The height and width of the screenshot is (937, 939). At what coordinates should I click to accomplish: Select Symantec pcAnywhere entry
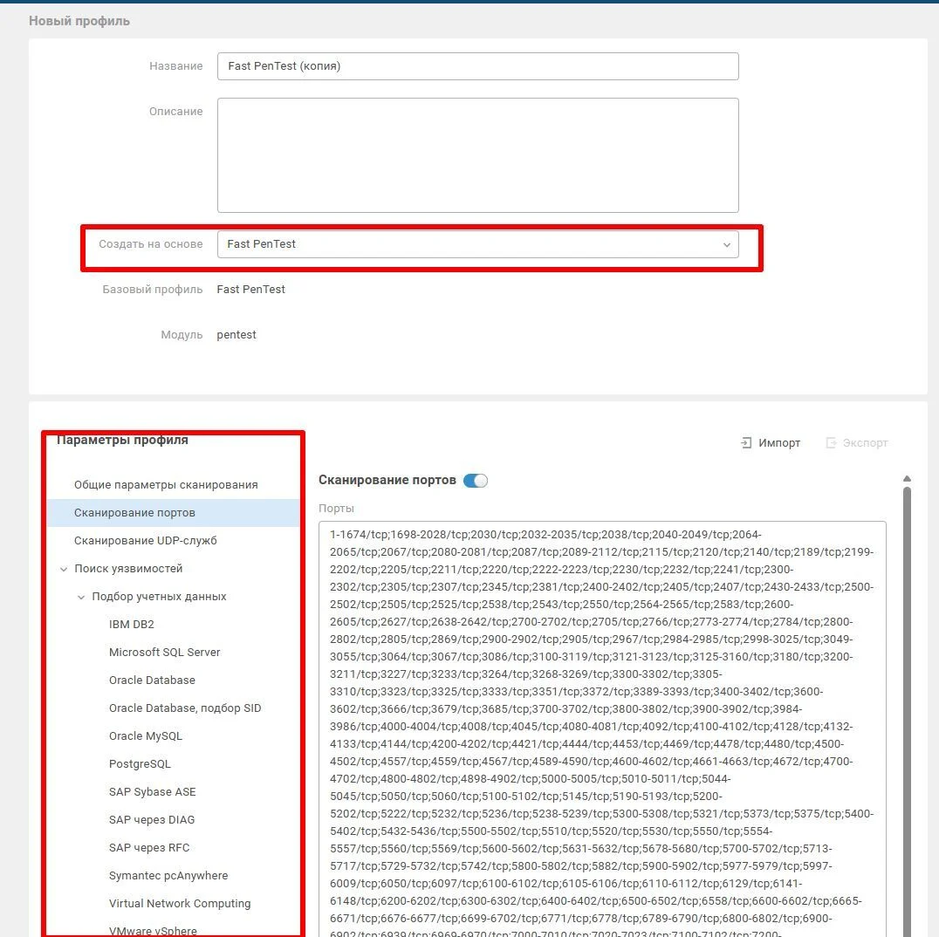click(x=168, y=876)
